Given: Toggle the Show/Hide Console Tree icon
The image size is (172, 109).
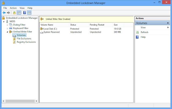Looking at the screenshot, I should pyautogui.click(x=19, y=13).
